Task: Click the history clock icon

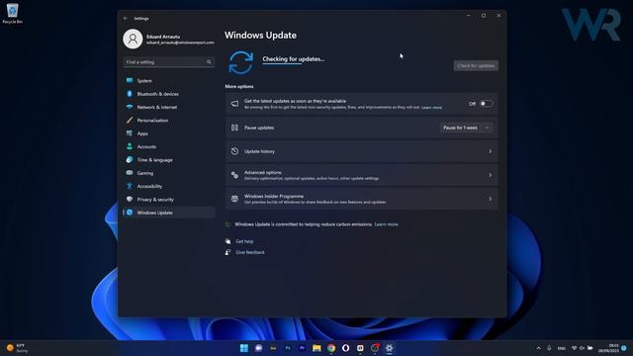Action: pyautogui.click(x=234, y=151)
